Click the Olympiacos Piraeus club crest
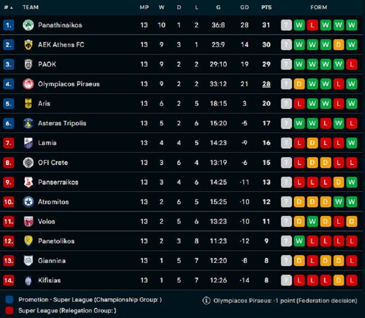365x318 pixels. pyautogui.click(x=28, y=84)
